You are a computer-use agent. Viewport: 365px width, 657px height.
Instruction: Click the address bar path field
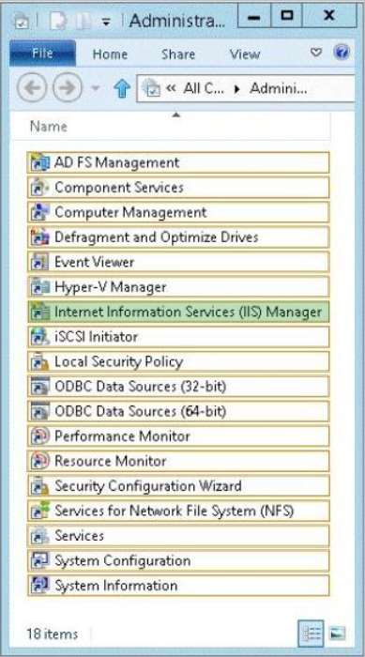pyautogui.click(x=246, y=88)
